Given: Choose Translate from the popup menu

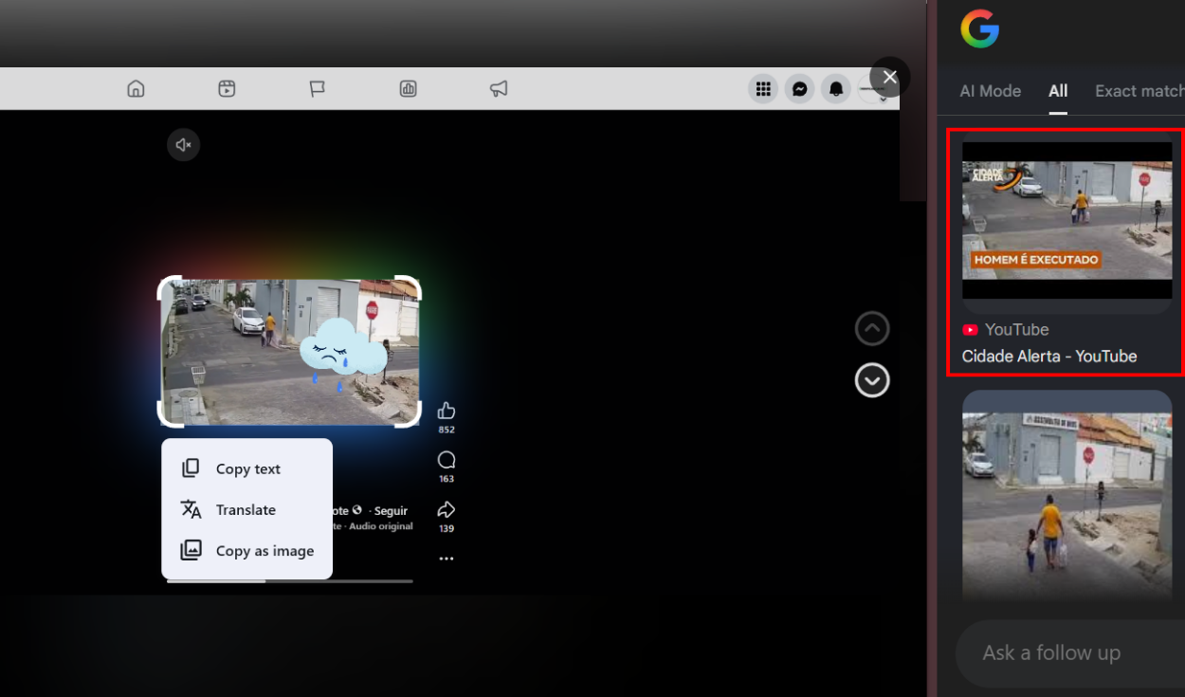Looking at the screenshot, I should point(246,509).
